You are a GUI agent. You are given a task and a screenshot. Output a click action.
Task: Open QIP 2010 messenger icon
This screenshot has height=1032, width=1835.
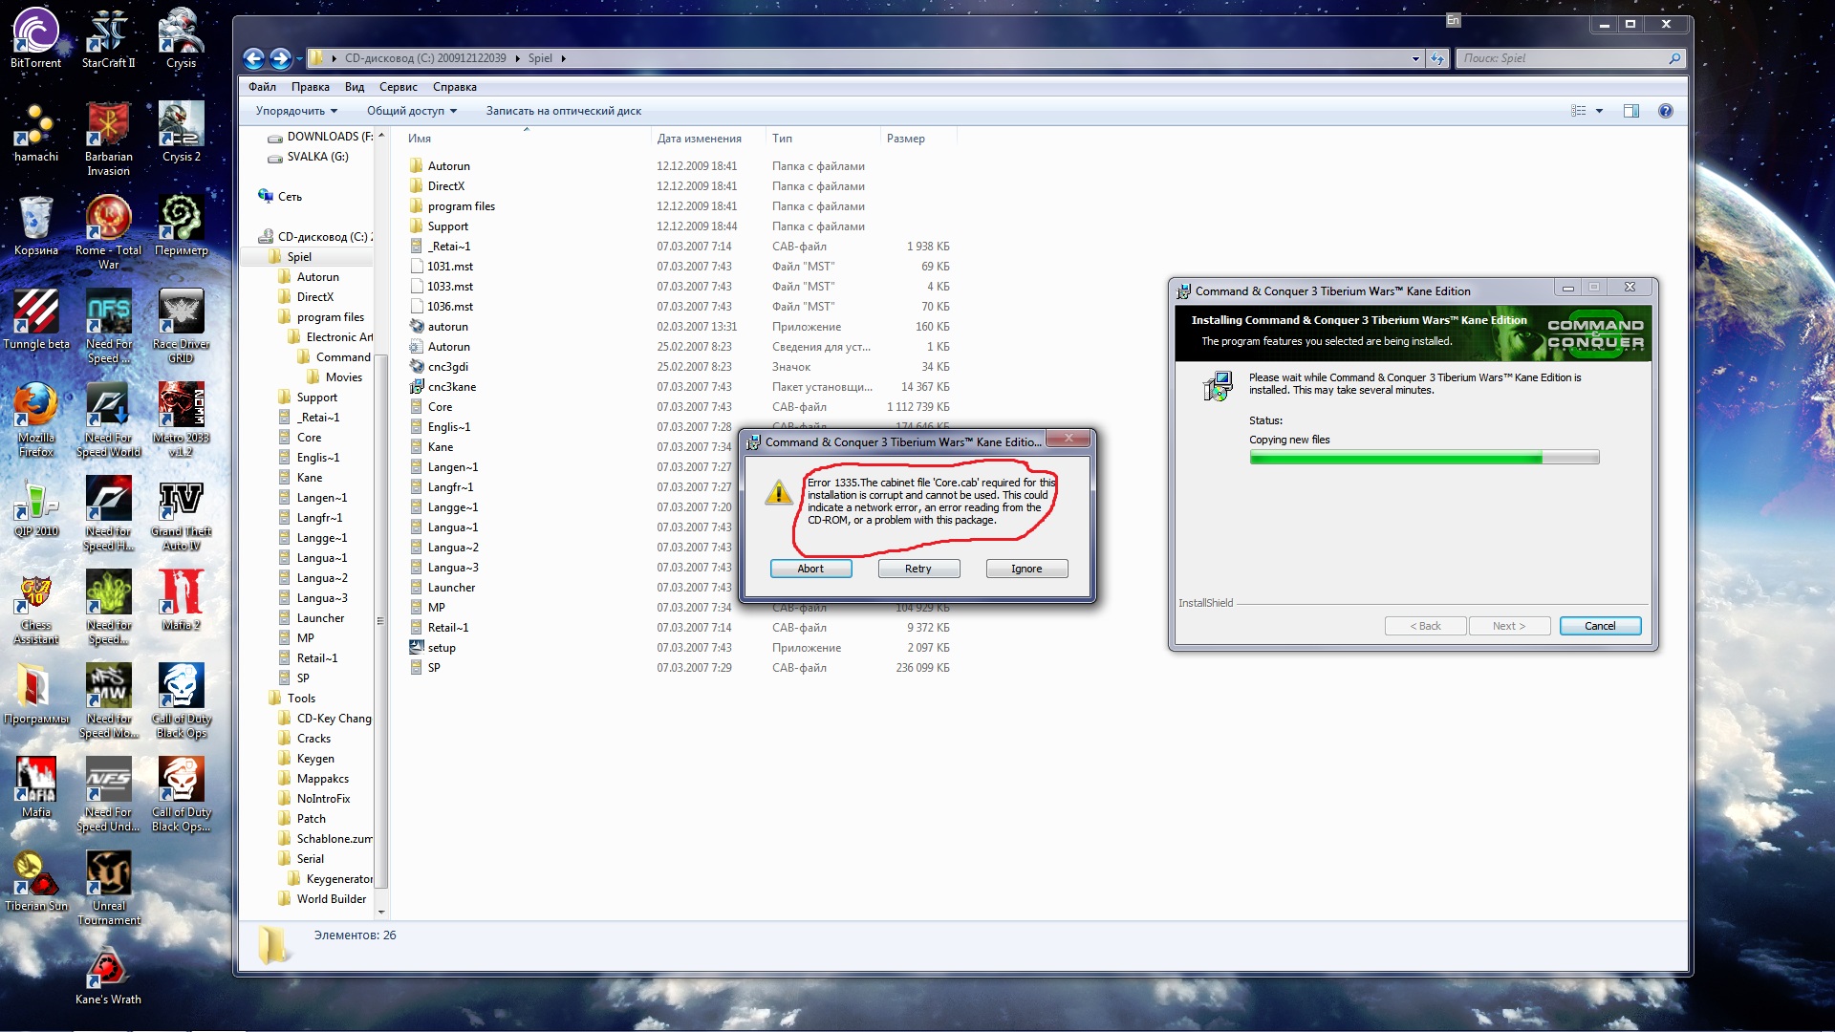coord(35,506)
